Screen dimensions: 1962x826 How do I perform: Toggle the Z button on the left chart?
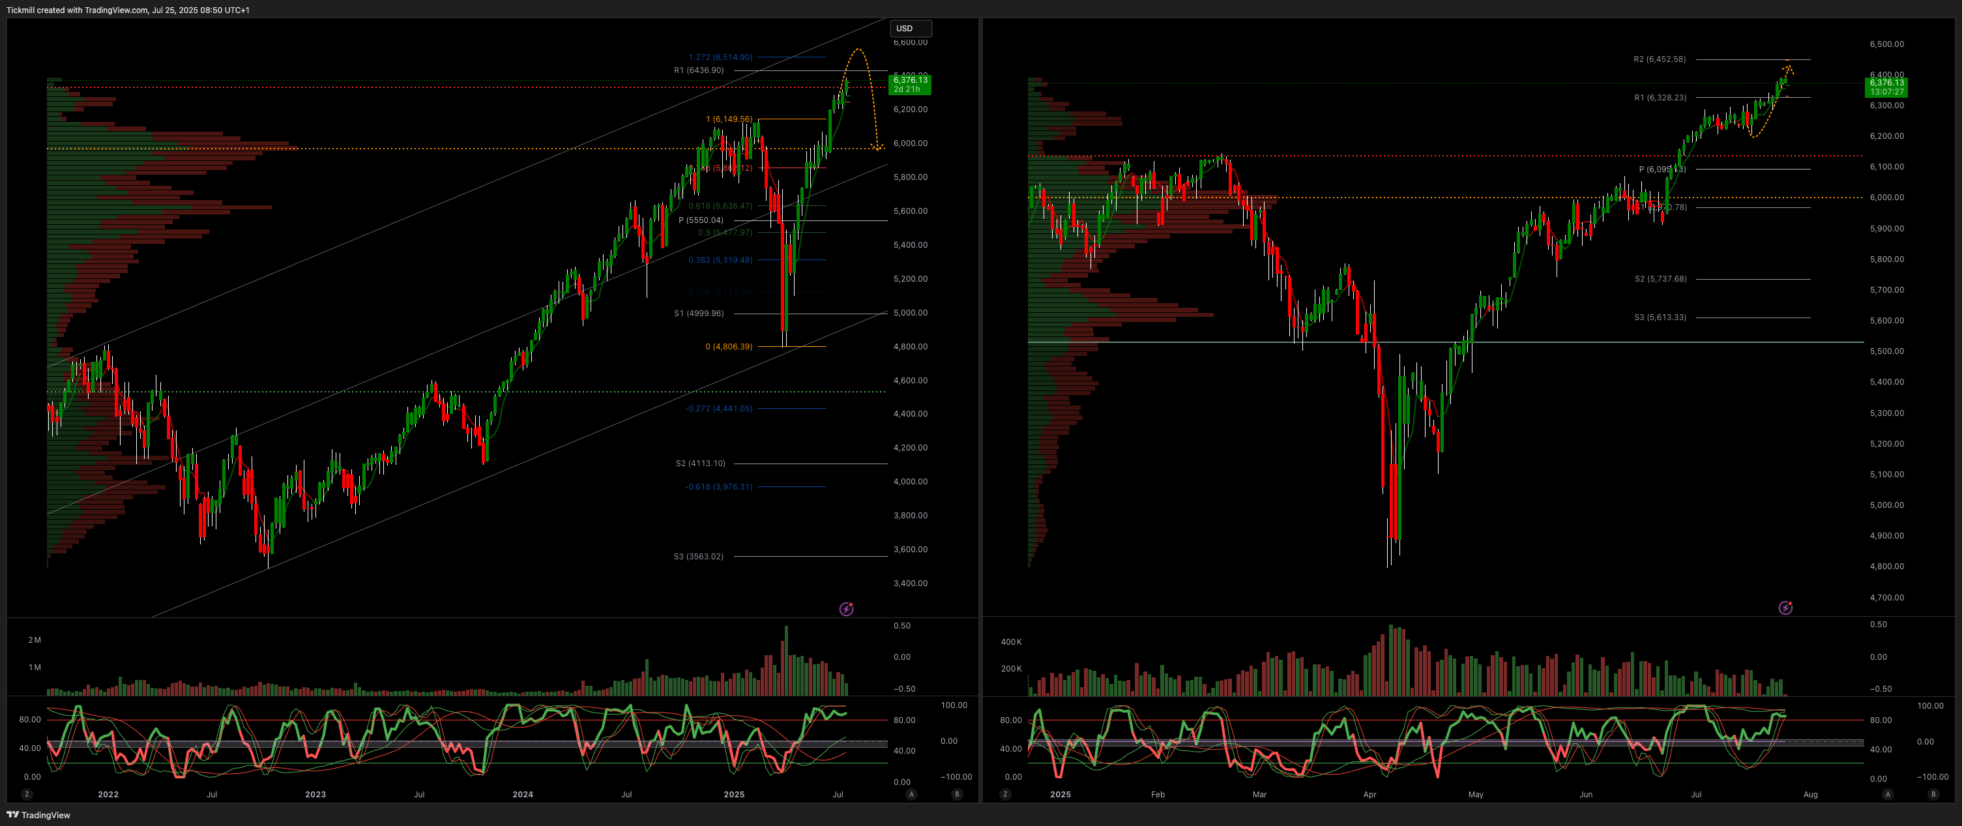pos(27,794)
